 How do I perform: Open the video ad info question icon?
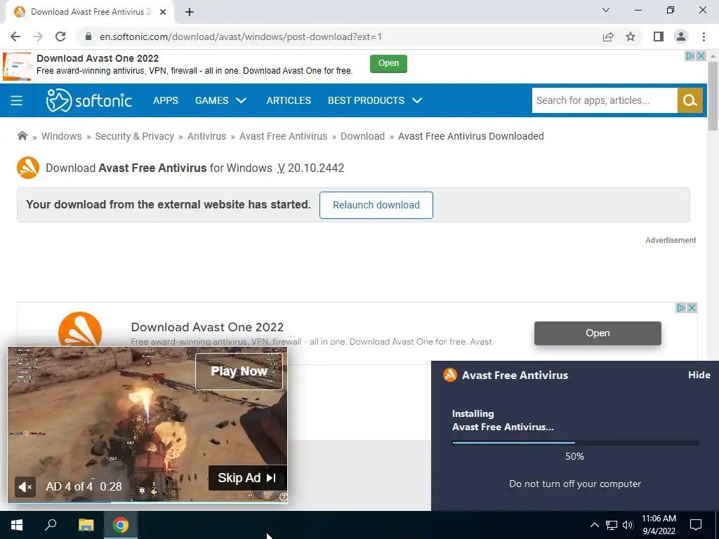point(284,497)
